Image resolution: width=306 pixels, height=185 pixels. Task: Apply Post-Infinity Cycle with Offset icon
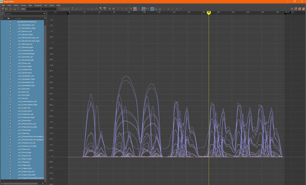[x=181, y=9]
